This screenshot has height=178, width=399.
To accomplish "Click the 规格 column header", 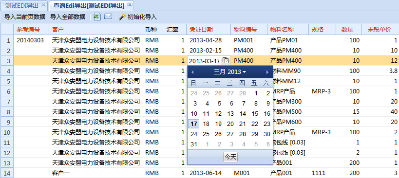I will [x=322, y=30].
